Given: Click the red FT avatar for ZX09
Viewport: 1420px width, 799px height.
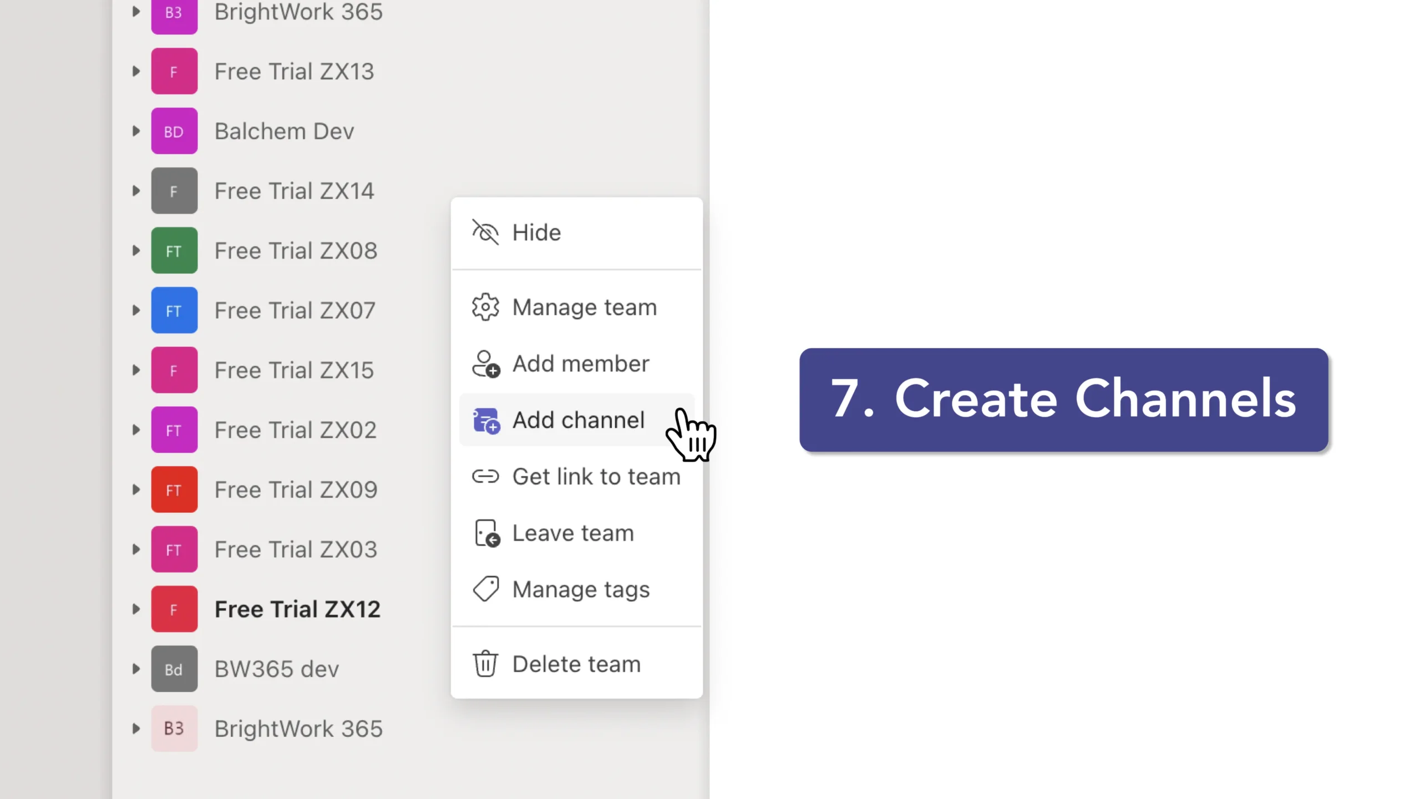Looking at the screenshot, I should click(x=174, y=490).
